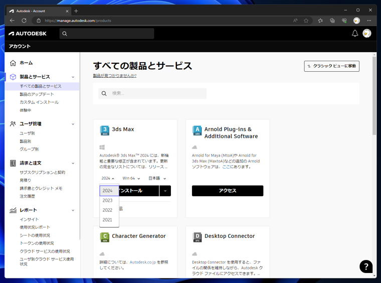381x283 pixels.
Task: Open the 日本語 language dropdown
Action: [157, 178]
